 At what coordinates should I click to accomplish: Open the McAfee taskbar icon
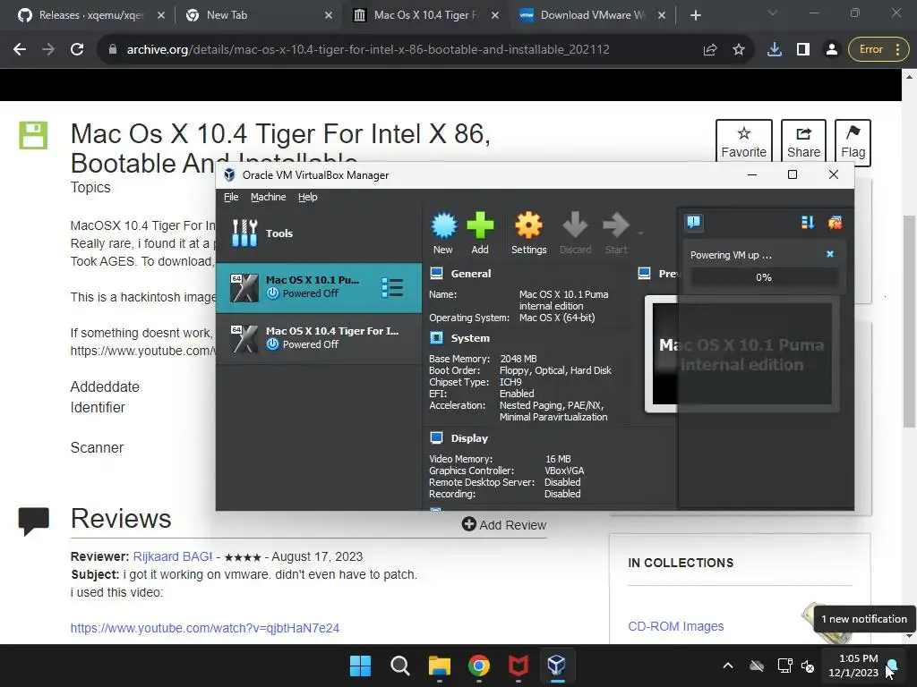[x=518, y=666]
